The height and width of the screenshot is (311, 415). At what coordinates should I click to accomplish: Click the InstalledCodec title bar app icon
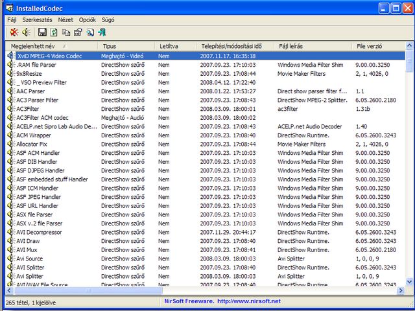coord(9,8)
